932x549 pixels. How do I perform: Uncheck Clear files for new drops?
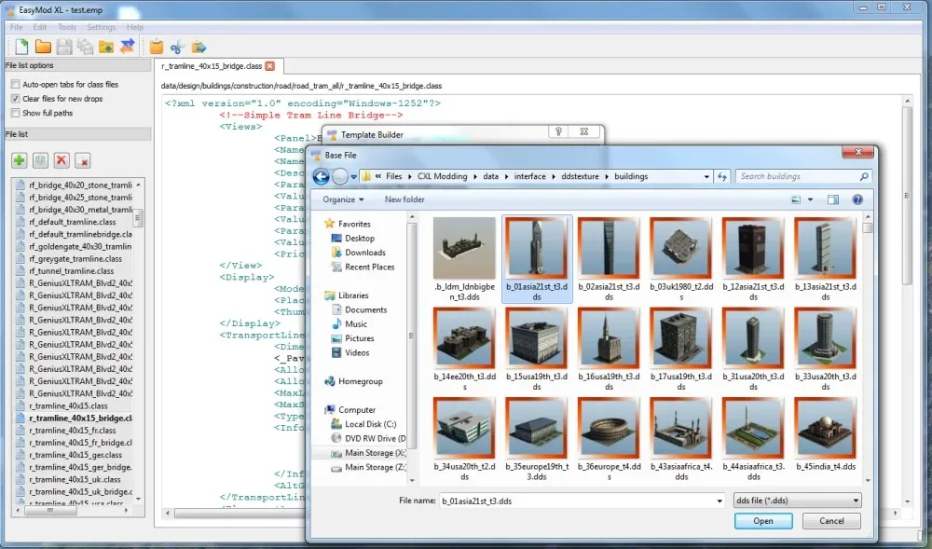pyautogui.click(x=15, y=99)
